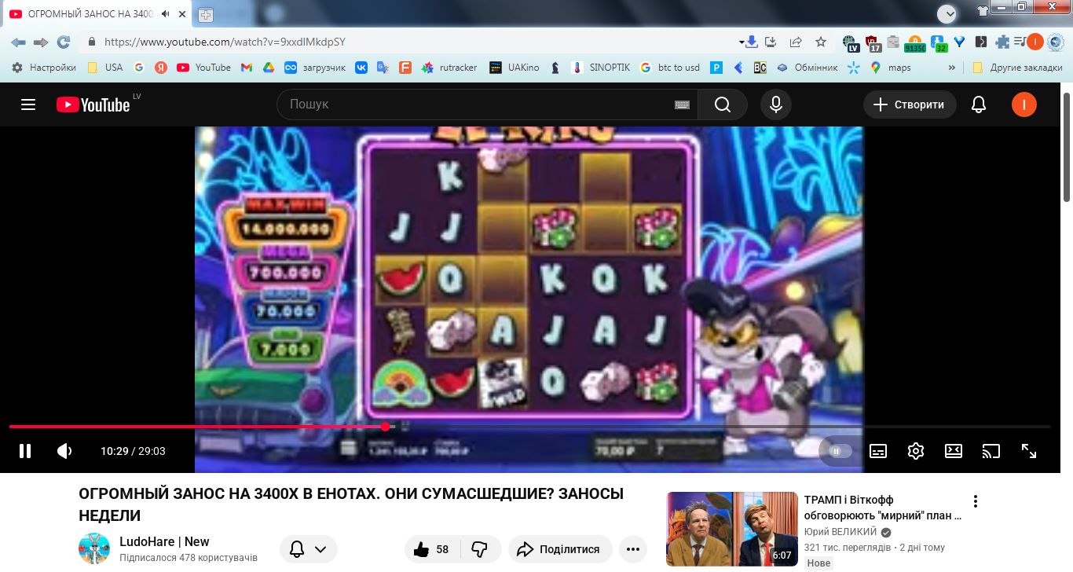This screenshot has width=1073, height=572.
Task: Open options menu for the recommended video
Action: tap(976, 501)
